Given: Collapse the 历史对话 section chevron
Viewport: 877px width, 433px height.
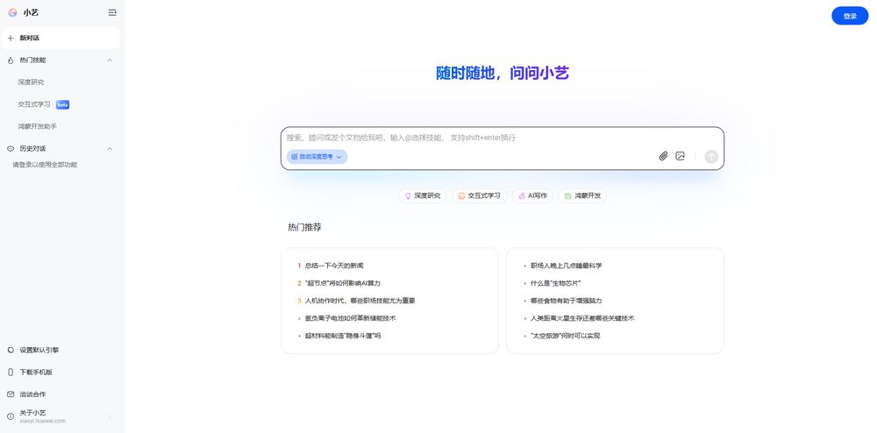Looking at the screenshot, I should click(110, 149).
